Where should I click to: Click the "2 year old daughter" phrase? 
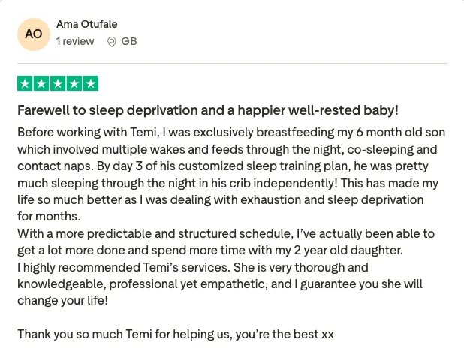click(348, 250)
